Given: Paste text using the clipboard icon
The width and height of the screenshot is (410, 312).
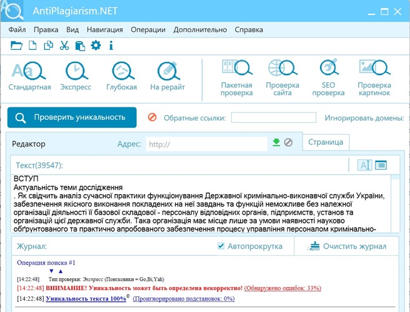Looking at the screenshot, I should click(x=80, y=46).
